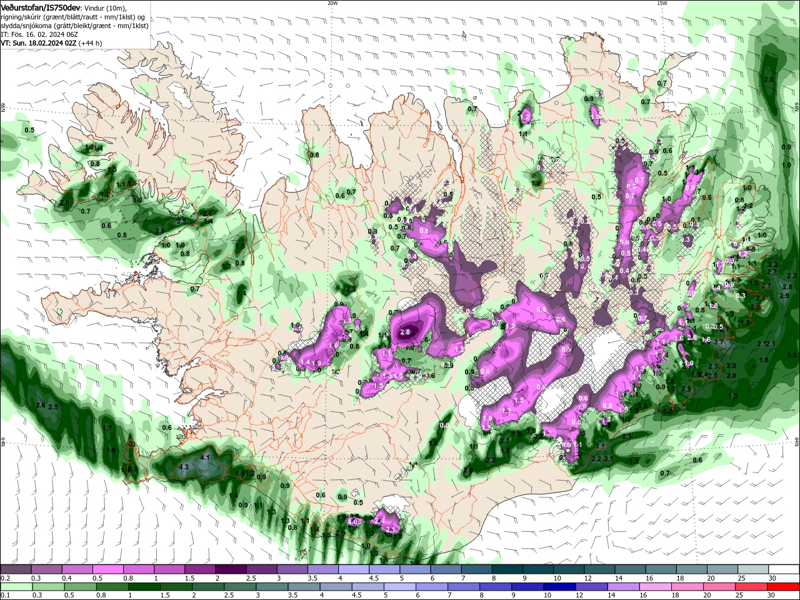
Task: Pick the upper legend swatch from 1 to 1.5
Action: [x=169, y=570]
